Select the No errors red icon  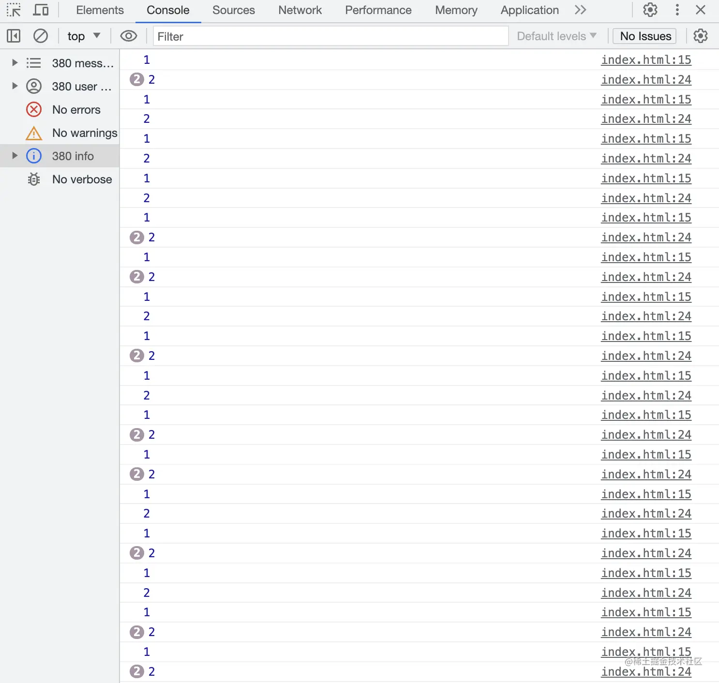pyautogui.click(x=34, y=109)
